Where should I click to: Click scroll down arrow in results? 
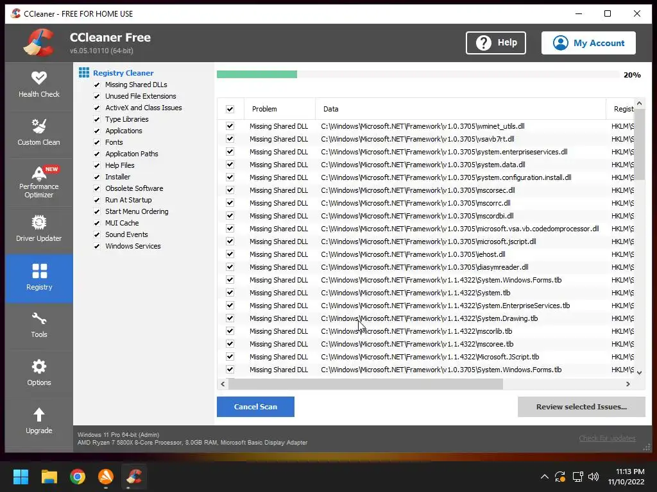[x=639, y=372]
